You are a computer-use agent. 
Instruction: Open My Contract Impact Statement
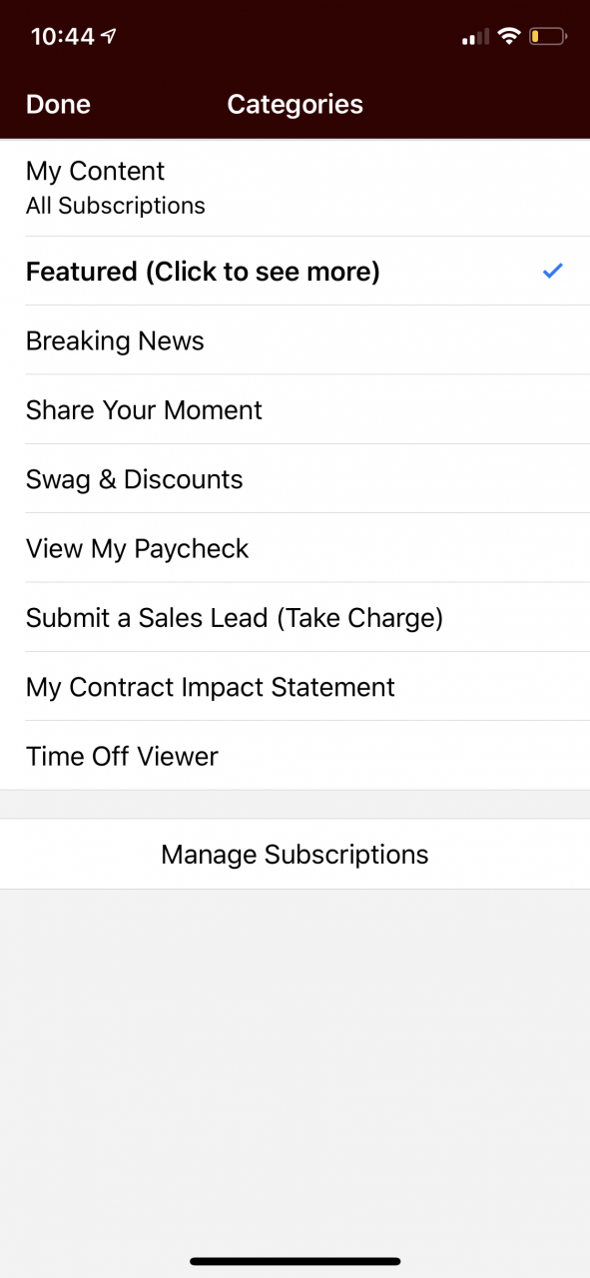(295, 687)
